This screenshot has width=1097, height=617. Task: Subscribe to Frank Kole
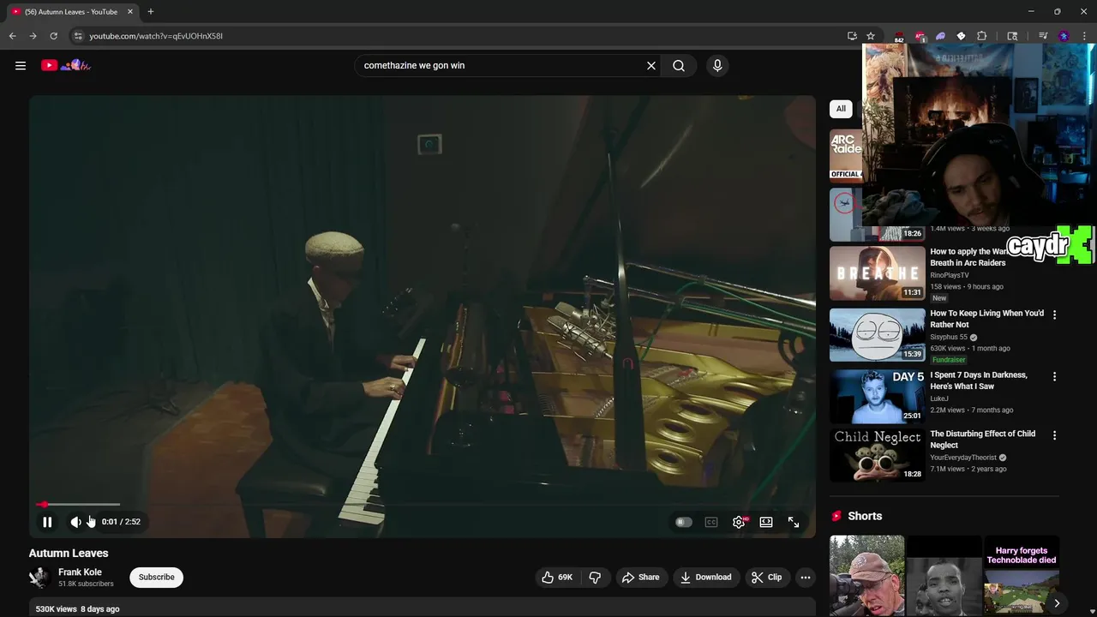click(156, 577)
